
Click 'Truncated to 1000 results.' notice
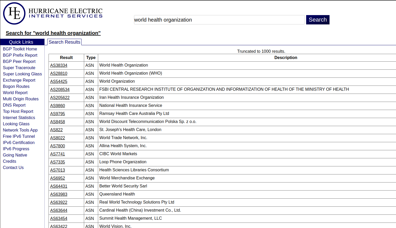click(261, 51)
